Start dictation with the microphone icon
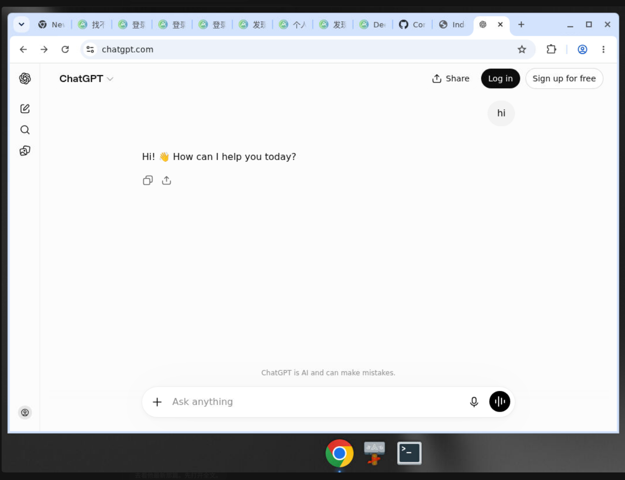This screenshot has width=625, height=480. (474, 402)
